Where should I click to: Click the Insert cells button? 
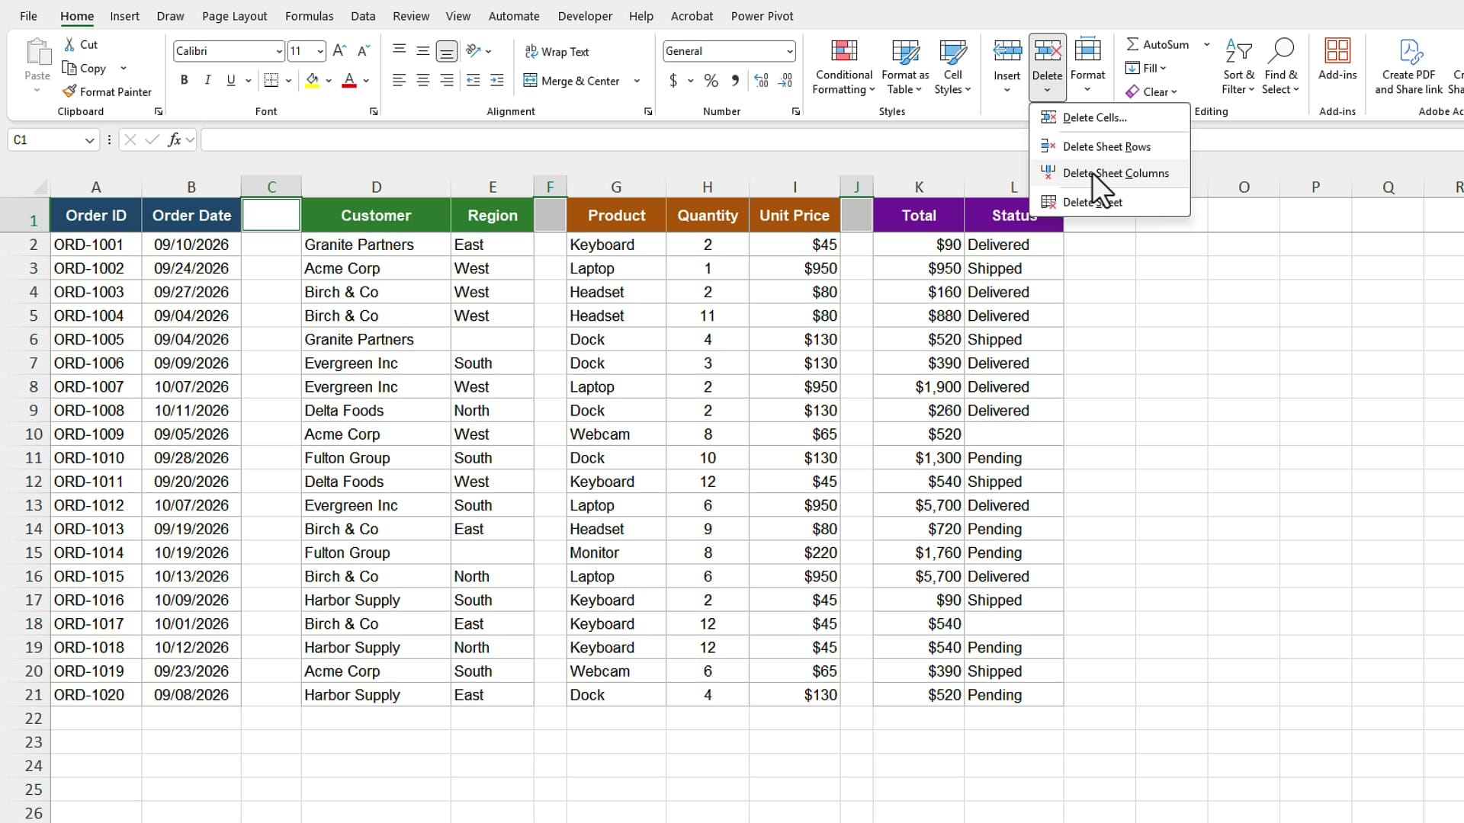point(1007,67)
